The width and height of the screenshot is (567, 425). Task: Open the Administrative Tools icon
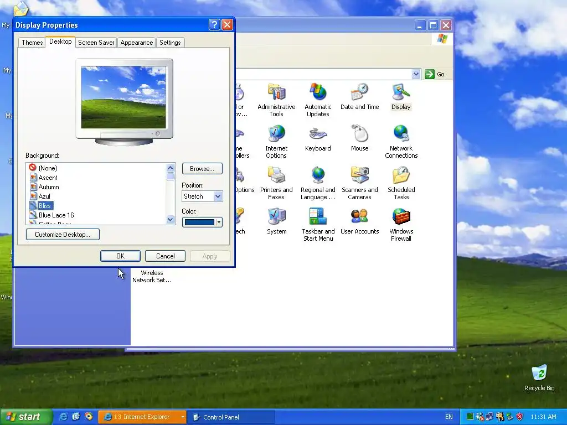pos(276,100)
